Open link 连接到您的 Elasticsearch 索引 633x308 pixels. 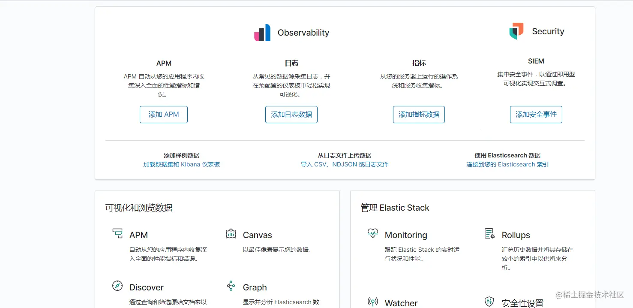(507, 164)
